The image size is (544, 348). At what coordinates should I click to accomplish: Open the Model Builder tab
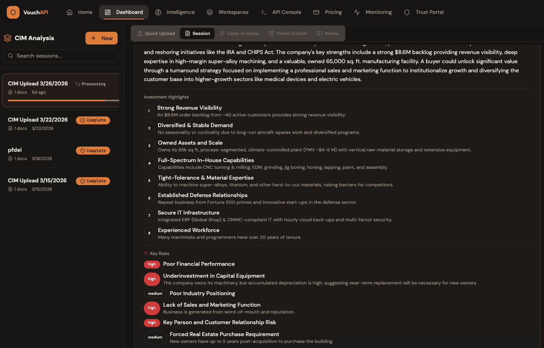point(288,33)
